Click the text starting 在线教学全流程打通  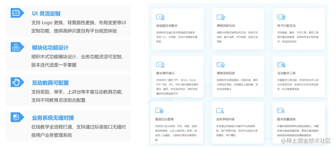(79, 131)
